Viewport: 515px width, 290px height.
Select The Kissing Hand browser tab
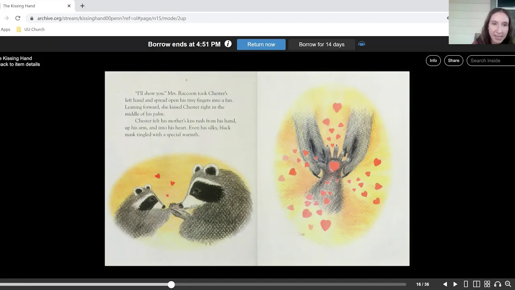click(36, 6)
